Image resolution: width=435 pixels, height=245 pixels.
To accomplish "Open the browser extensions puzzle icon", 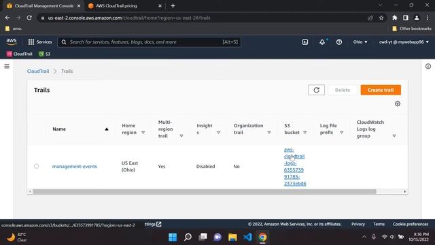I will (394, 18).
